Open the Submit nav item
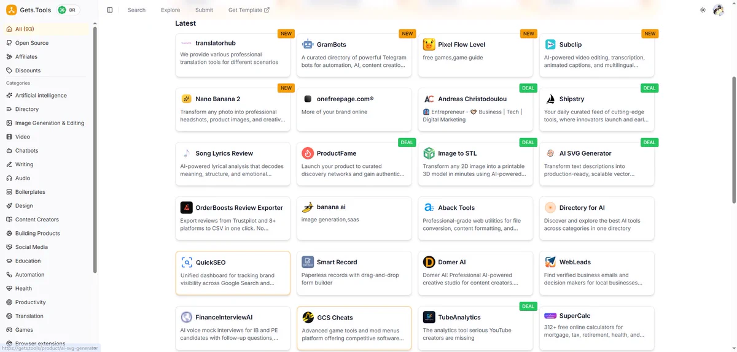737x352 pixels. click(x=204, y=10)
